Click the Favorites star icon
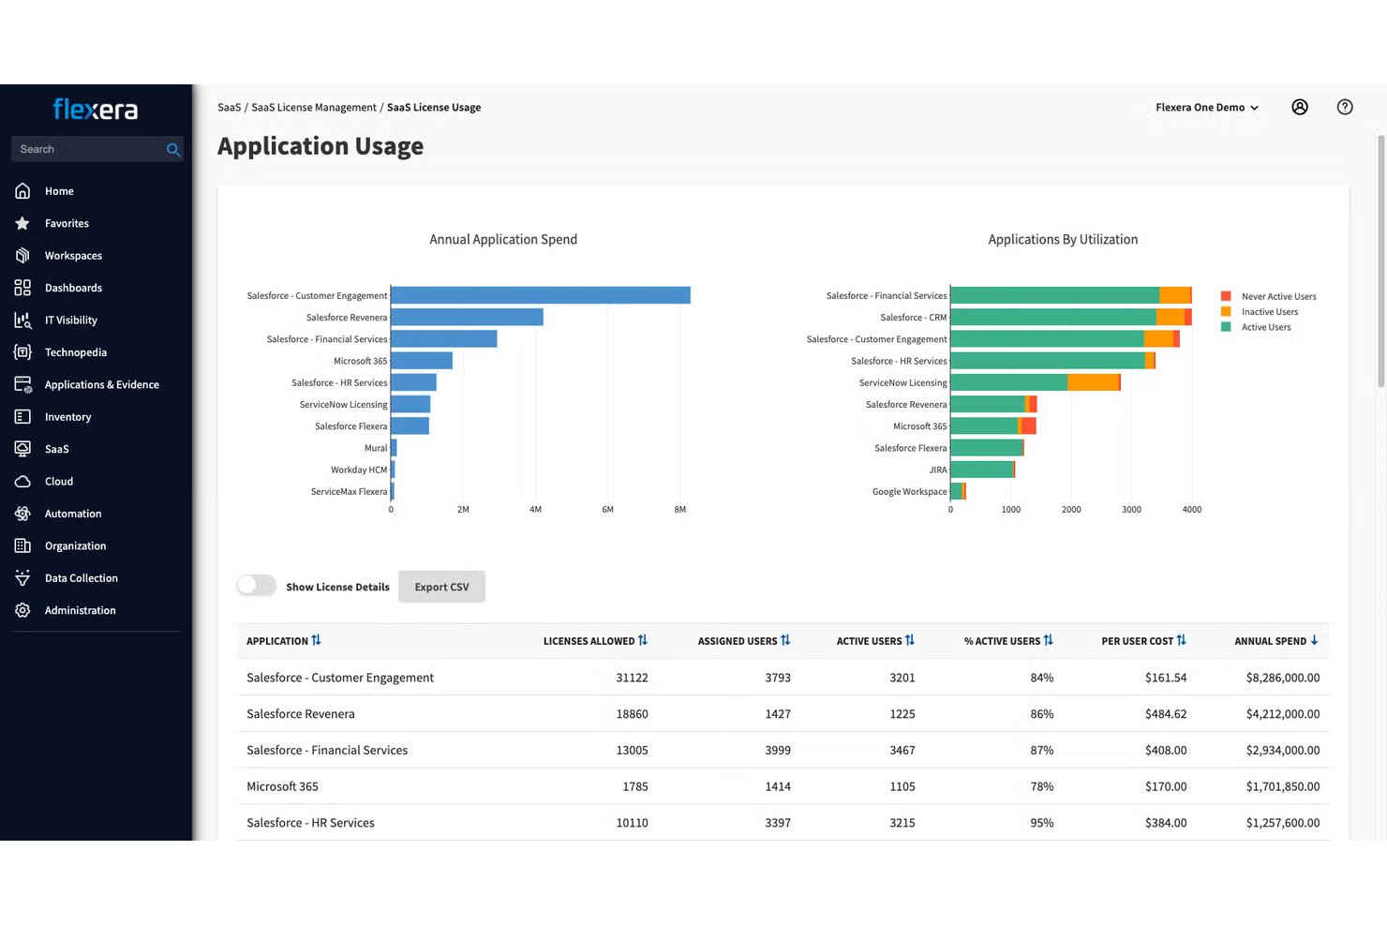Viewport: 1387px width, 925px height. coord(22,223)
